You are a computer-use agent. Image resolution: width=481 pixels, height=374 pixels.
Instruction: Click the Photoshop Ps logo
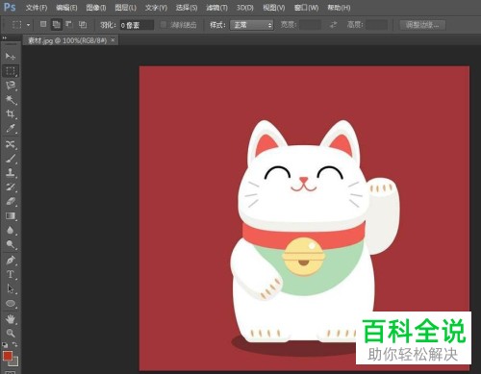pos(10,7)
